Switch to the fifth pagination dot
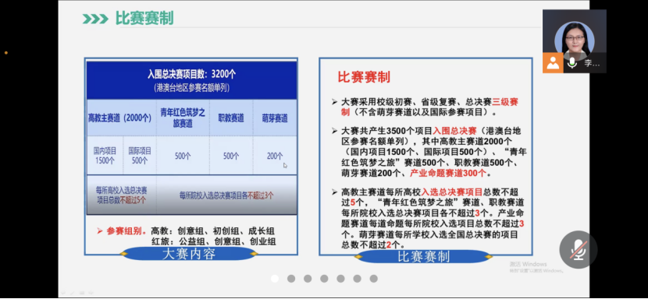 click(340, 279)
